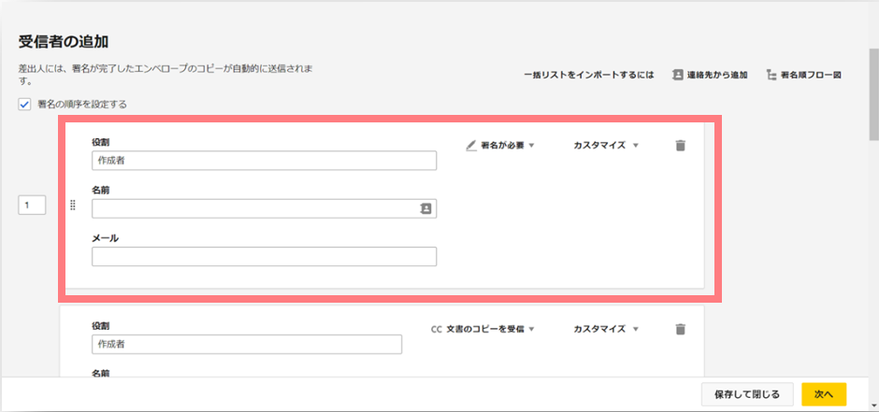
Task: Click the pen icon next to 署名が必要
Action: point(471,146)
